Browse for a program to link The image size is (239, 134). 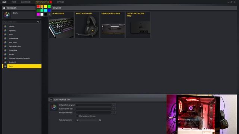click(114, 105)
